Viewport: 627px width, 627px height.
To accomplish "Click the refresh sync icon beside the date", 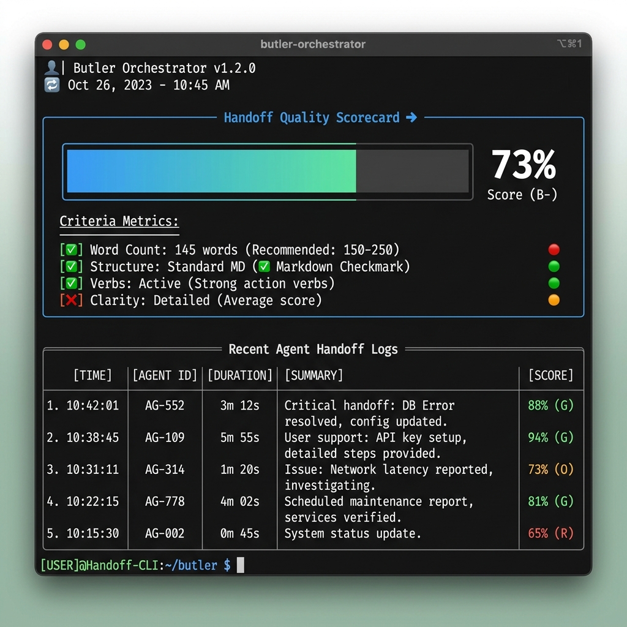I will point(52,84).
